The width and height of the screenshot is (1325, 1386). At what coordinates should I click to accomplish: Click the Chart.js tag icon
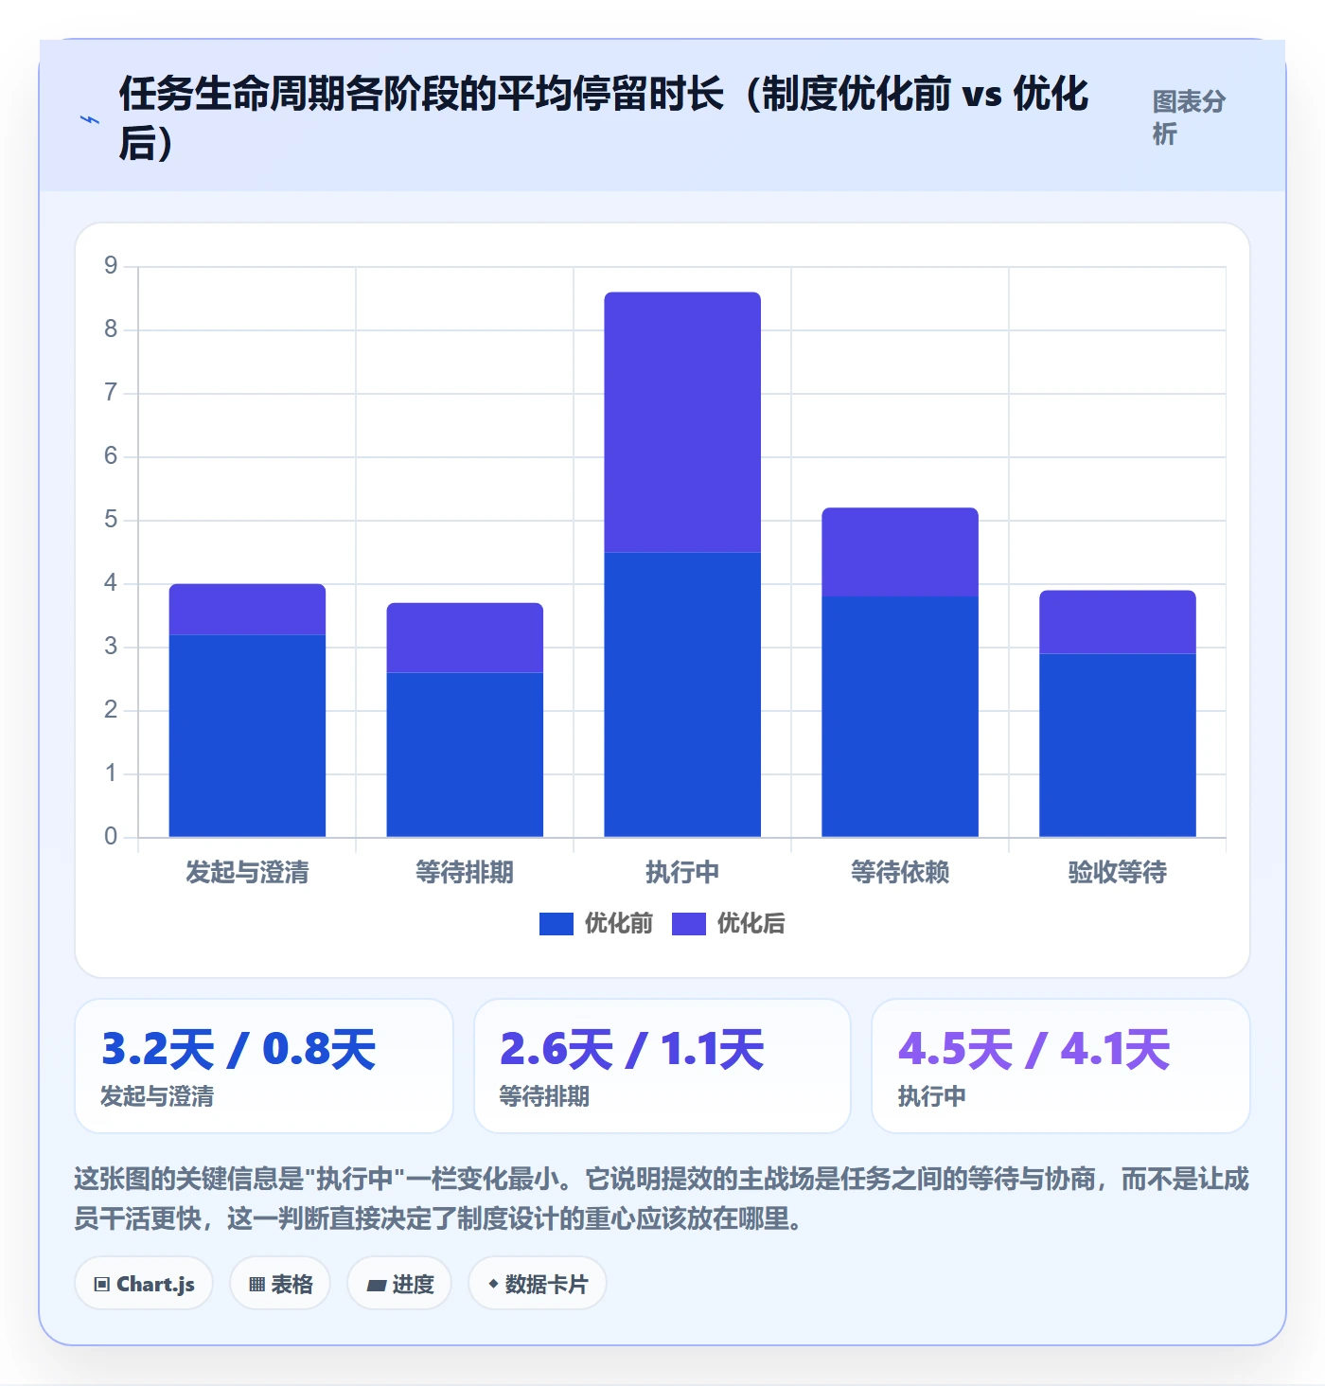[102, 1285]
